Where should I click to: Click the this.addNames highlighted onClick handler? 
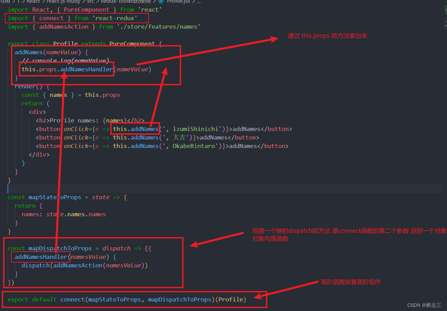[x=135, y=129]
